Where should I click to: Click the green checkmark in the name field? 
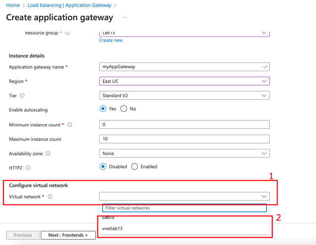tap(265, 67)
